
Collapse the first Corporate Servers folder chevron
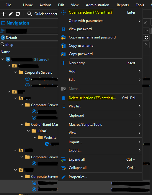(15, 72)
